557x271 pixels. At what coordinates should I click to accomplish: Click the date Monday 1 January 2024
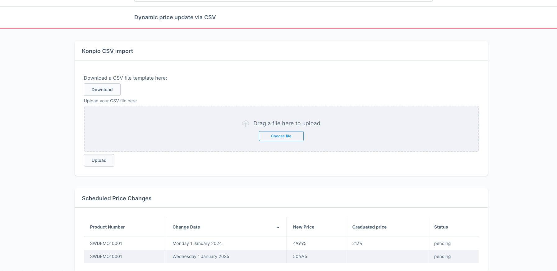point(197,243)
